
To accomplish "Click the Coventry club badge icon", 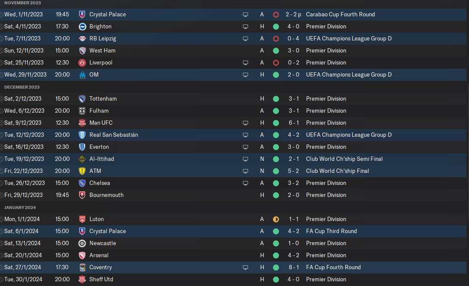I will [83, 267].
